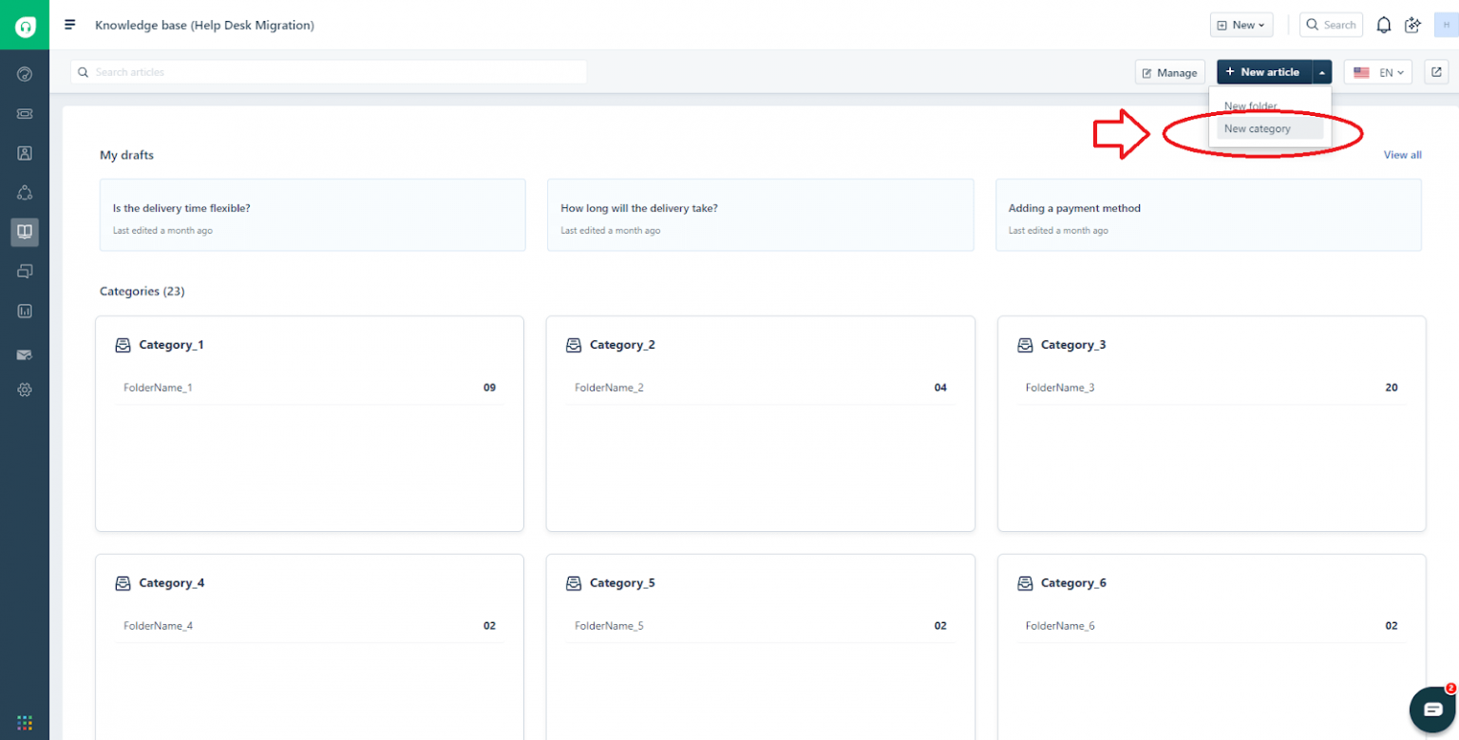Select the Knowledge base book icon

tap(24, 232)
